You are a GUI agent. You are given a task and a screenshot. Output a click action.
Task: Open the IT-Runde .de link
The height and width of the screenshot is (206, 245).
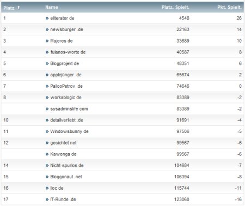click(63, 199)
